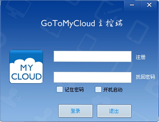Open the 注册 register link
The image size is (159, 122).
pyautogui.click(x=141, y=57)
